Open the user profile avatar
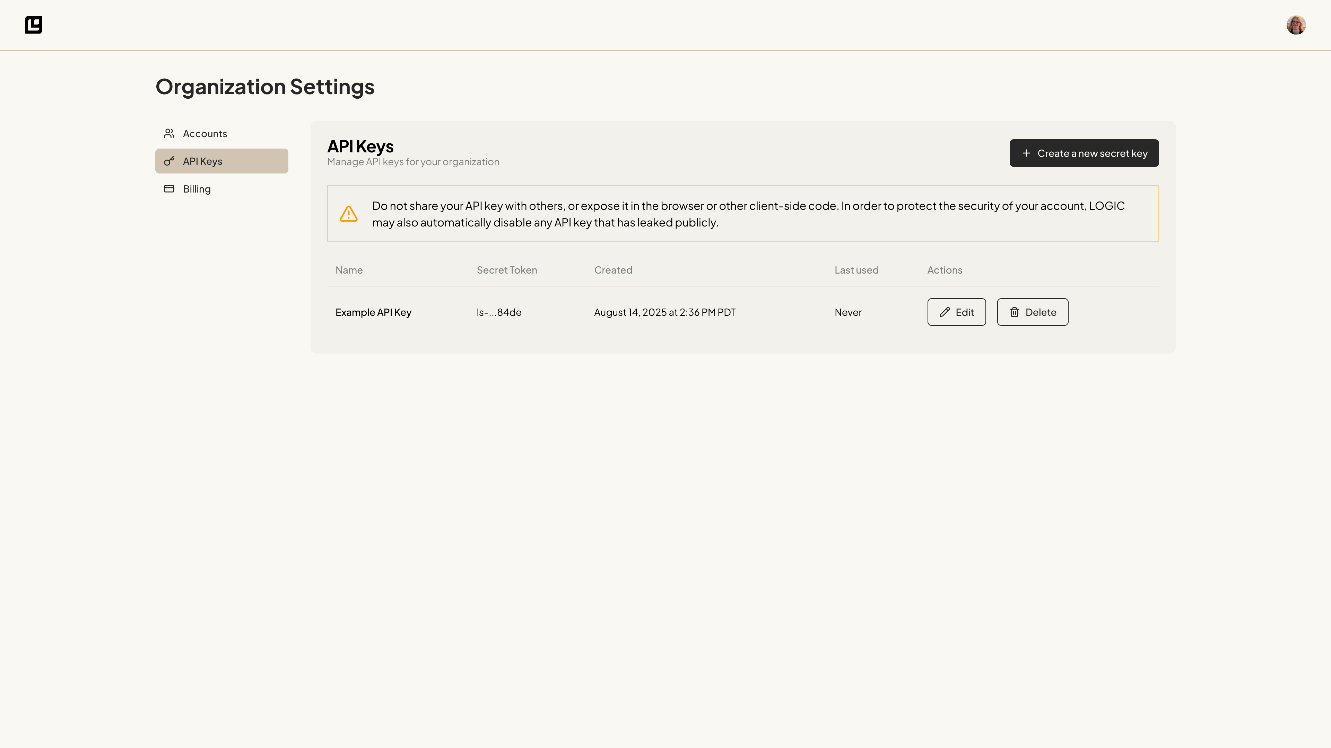The image size is (1331, 748). pos(1296,25)
